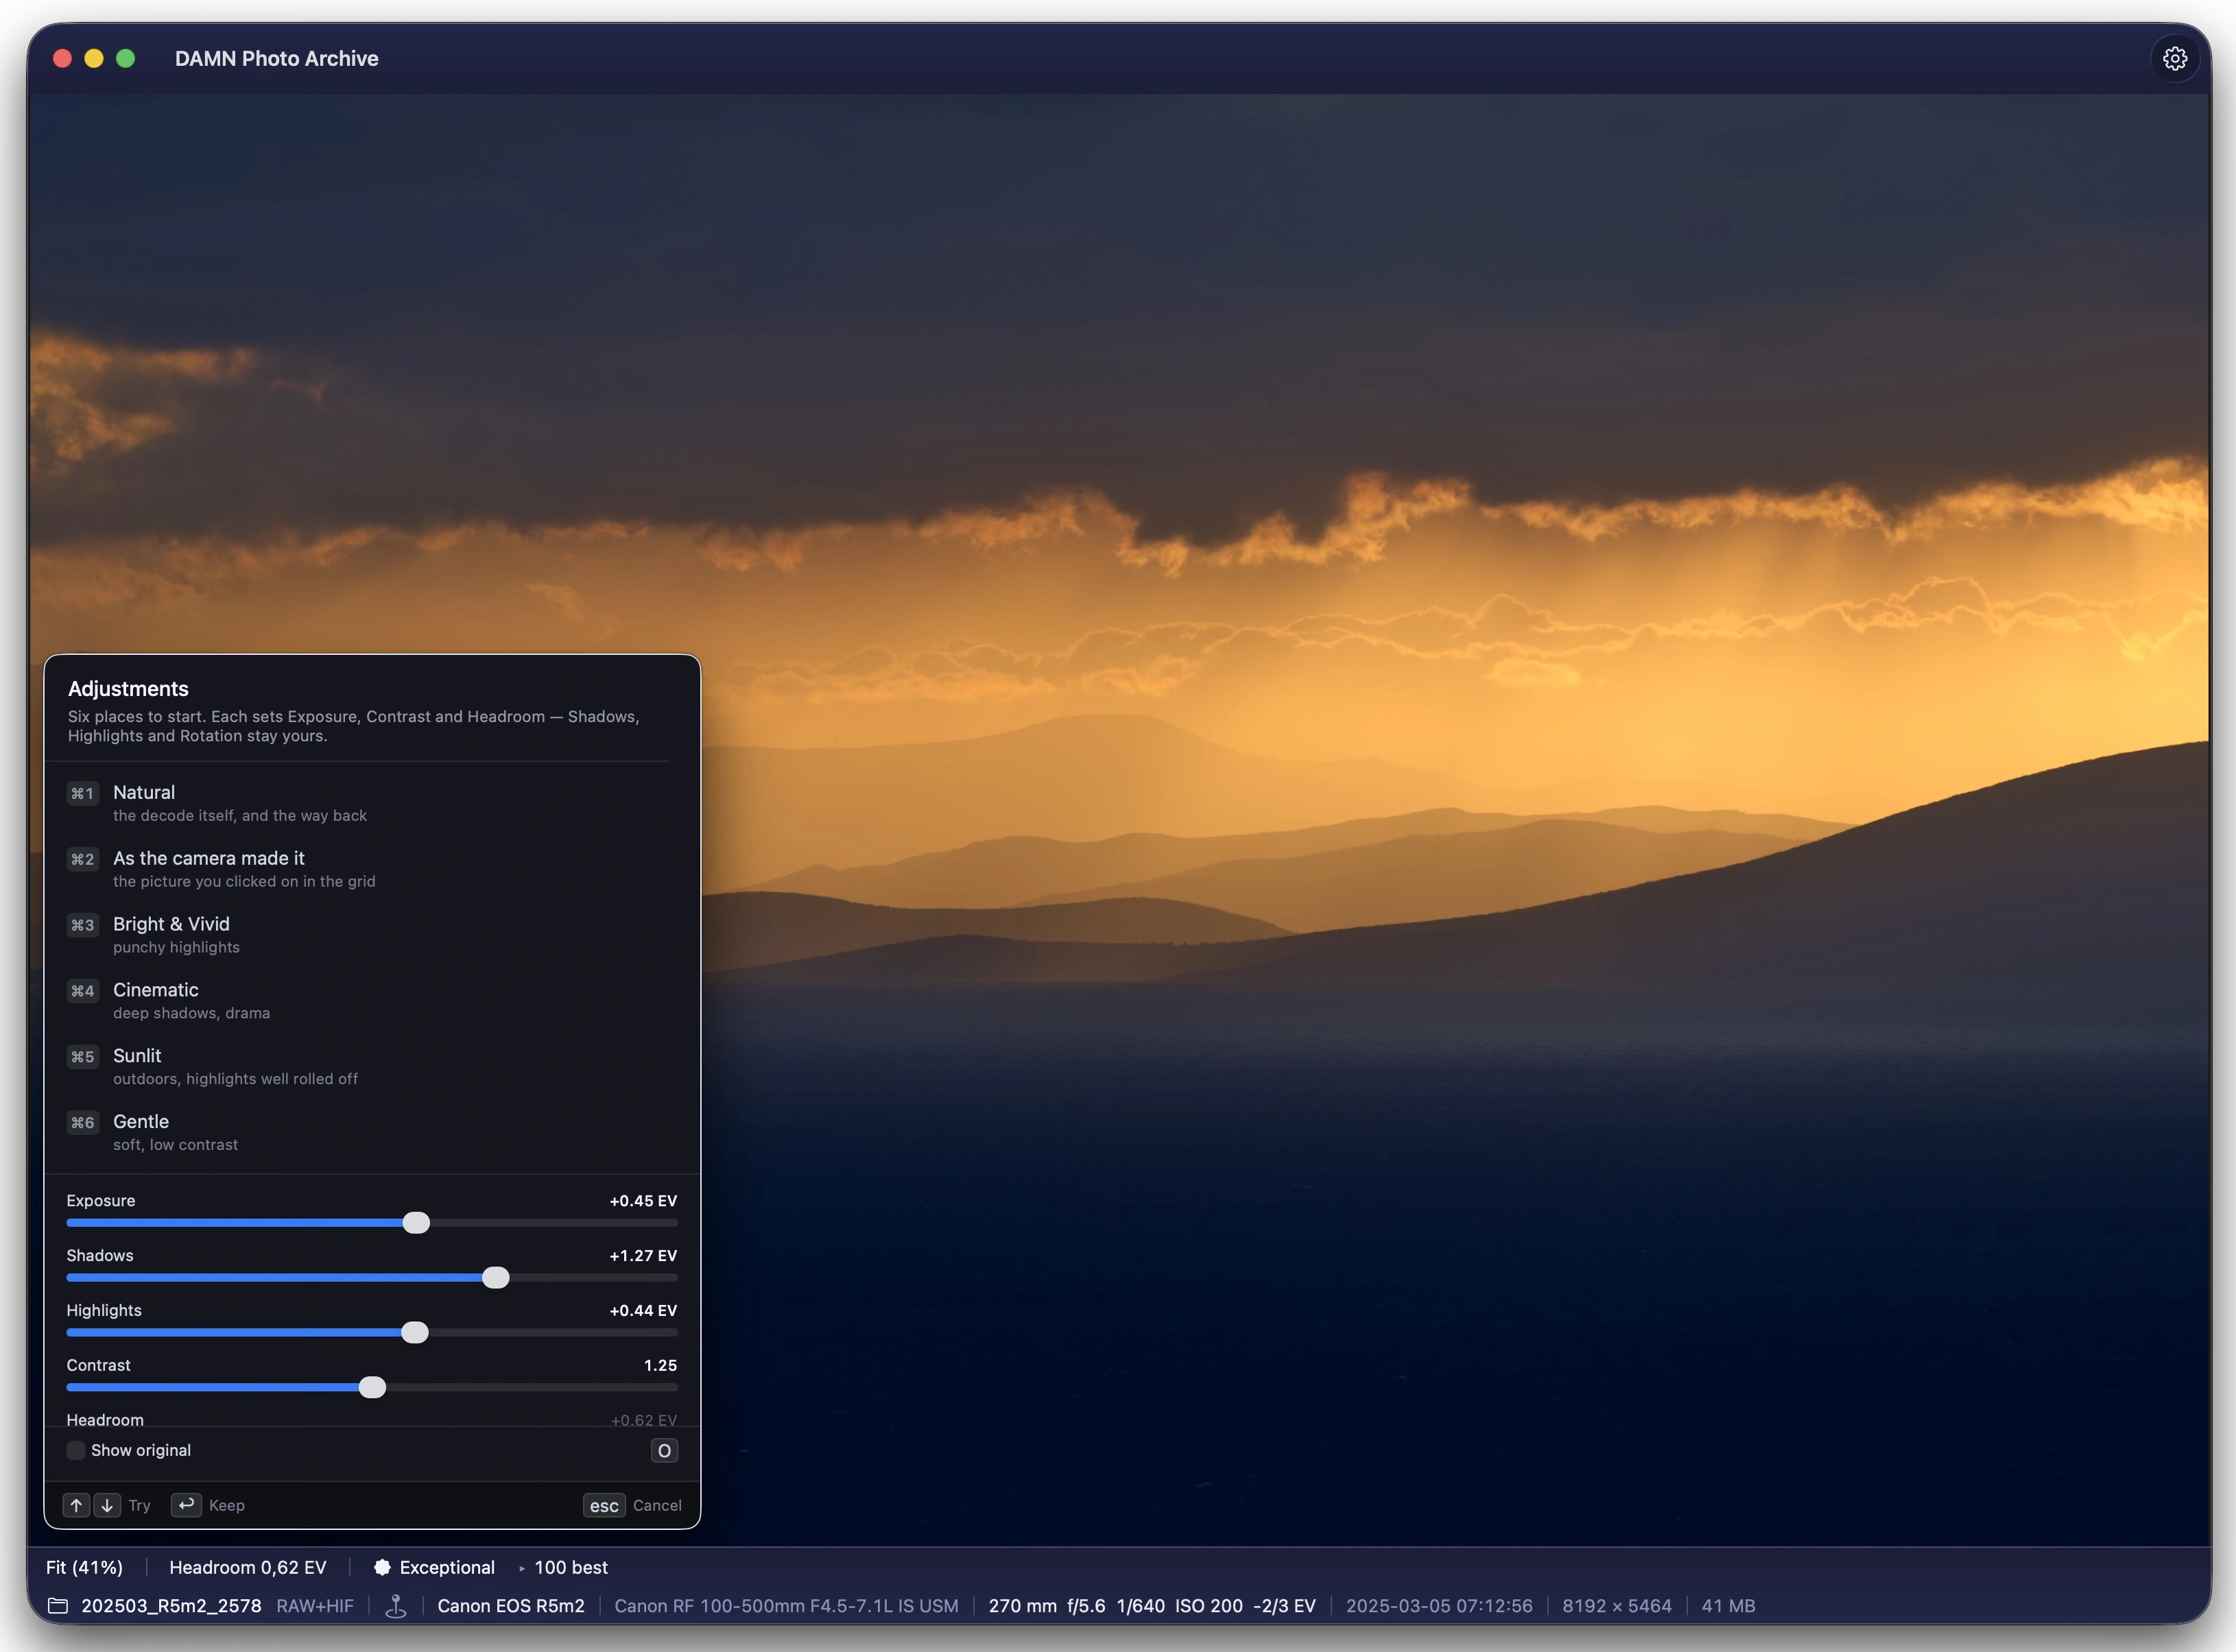
Task: Click the Try label
Action: 139,1506
